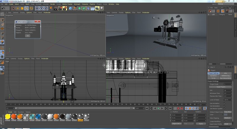The height and width of the screenshot is (129, 237).
Task: Click the Camera object icon
Action: tap(97, 9)
